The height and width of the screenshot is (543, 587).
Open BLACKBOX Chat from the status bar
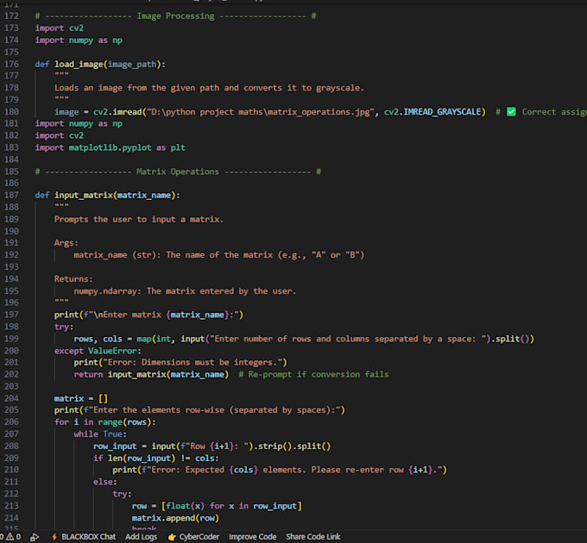(x=84, y=537)
